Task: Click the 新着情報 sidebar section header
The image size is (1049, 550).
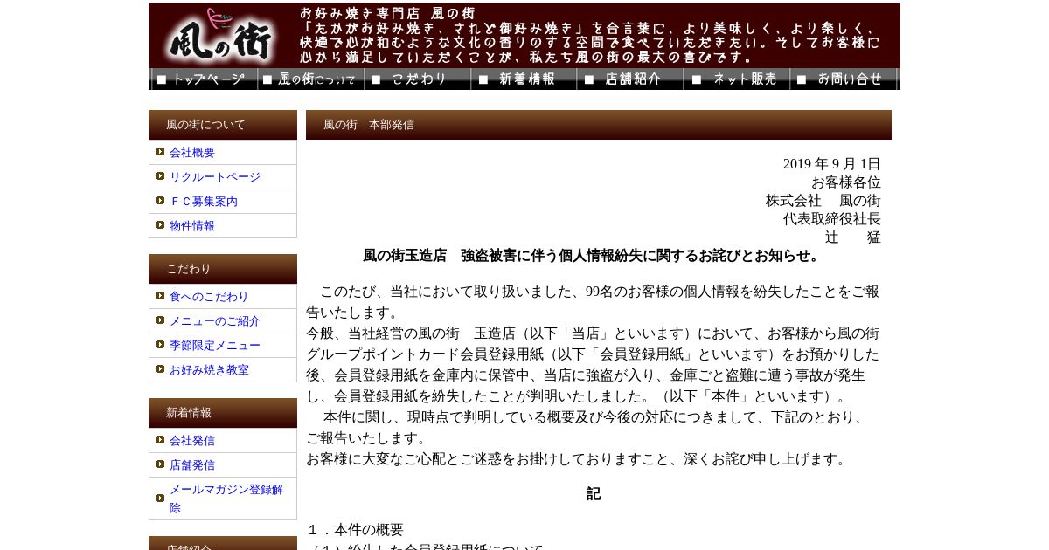Action: coord(223,413)
